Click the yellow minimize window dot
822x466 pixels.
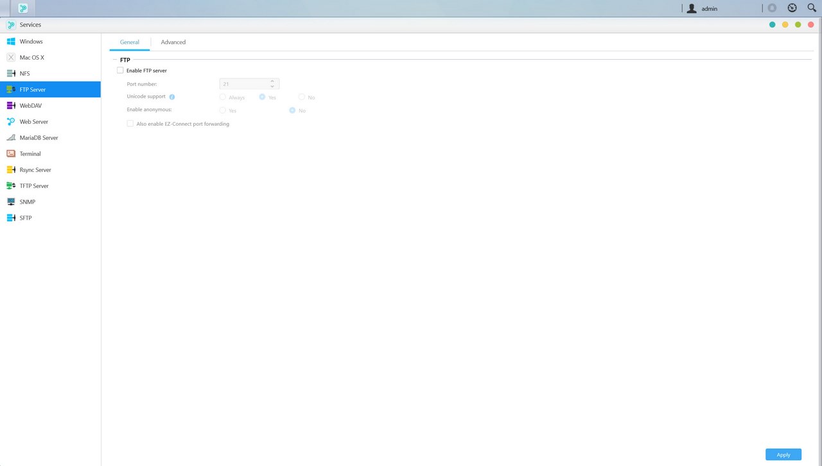point(785,24)
